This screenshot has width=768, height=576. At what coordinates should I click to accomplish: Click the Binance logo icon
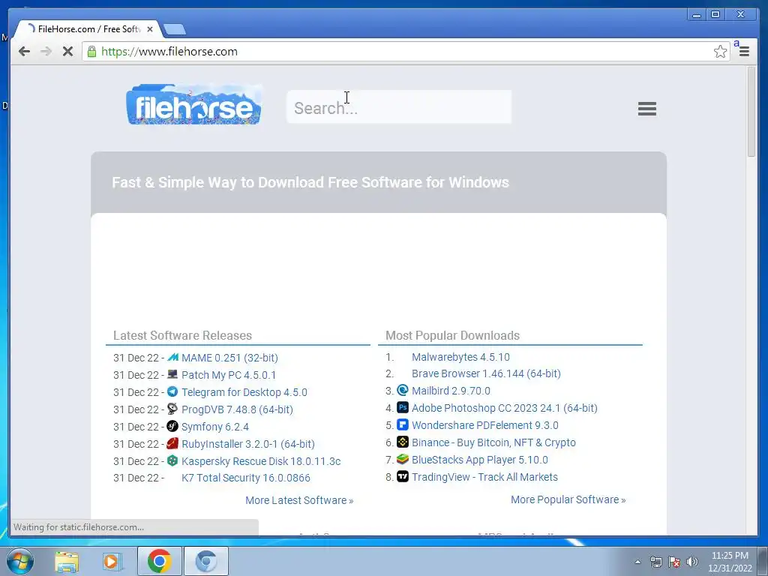pyautogui.click(x=403, y=442)
